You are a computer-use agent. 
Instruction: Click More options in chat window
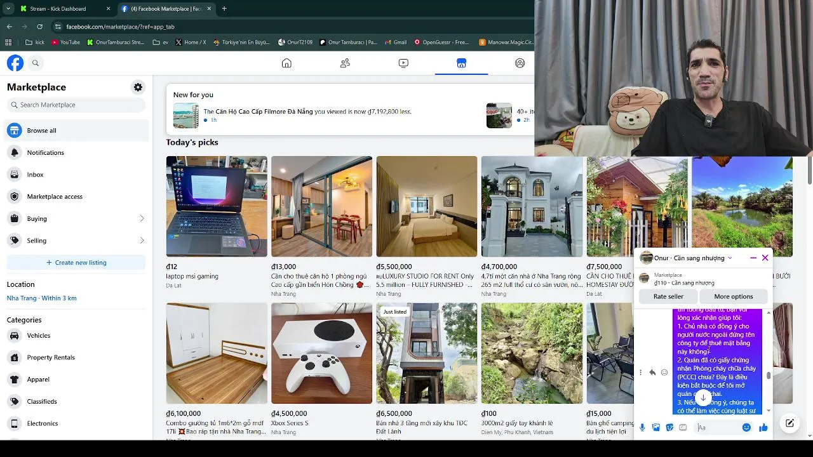[733, 296]
